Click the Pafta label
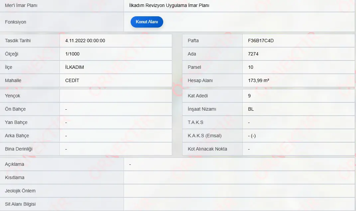 click(193, 41)
